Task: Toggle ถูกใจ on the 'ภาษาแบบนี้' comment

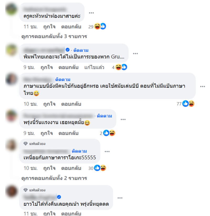Action: (x=49, y=104)
